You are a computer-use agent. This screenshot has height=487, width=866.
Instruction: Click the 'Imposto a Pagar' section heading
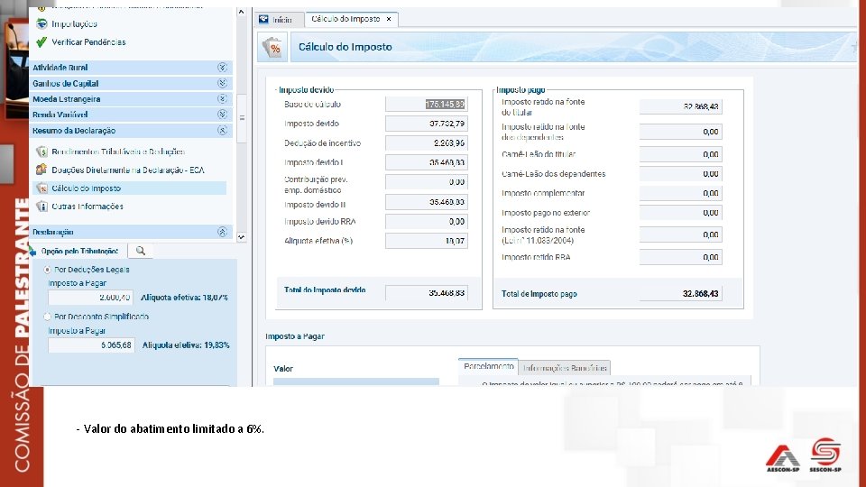pyautogui.click(x=295, y=336)
